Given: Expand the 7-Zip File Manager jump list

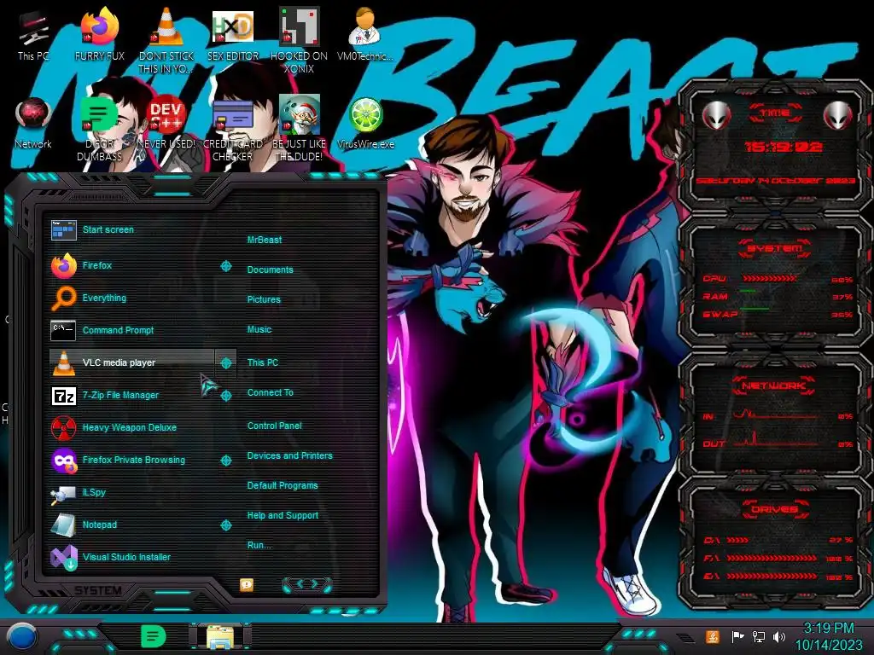Looking at the screenshot, I should pyautogui.click(x=225, y=396).
